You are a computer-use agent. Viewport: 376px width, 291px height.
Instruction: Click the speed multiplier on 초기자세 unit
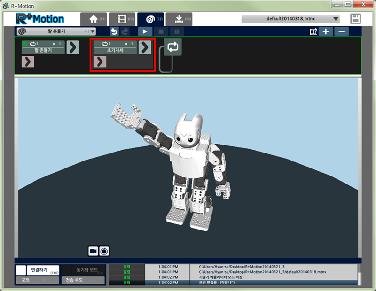[x=128, y=44]
